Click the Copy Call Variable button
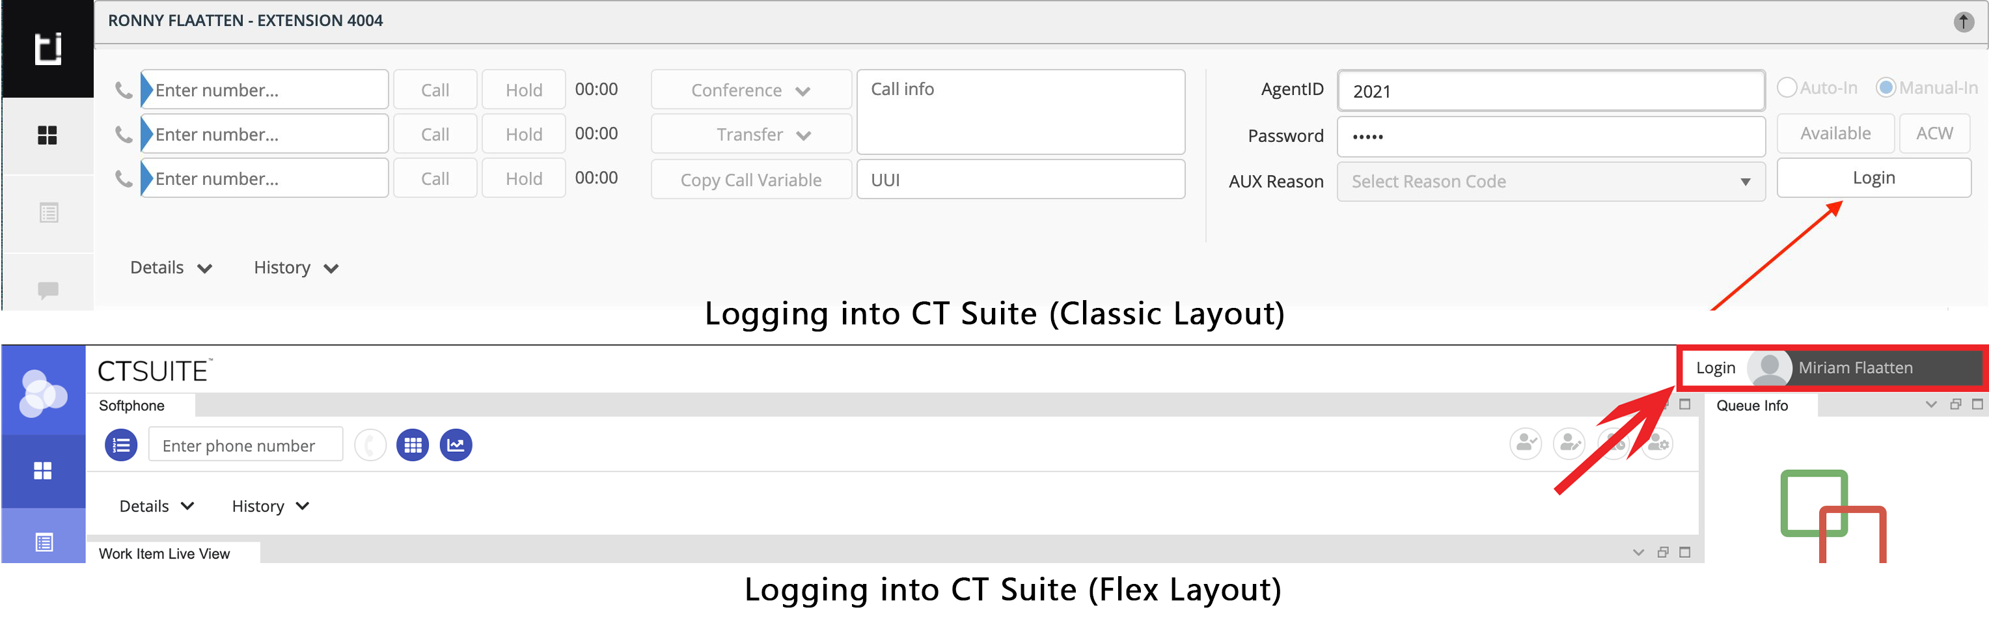 click(x=750, y=180)
